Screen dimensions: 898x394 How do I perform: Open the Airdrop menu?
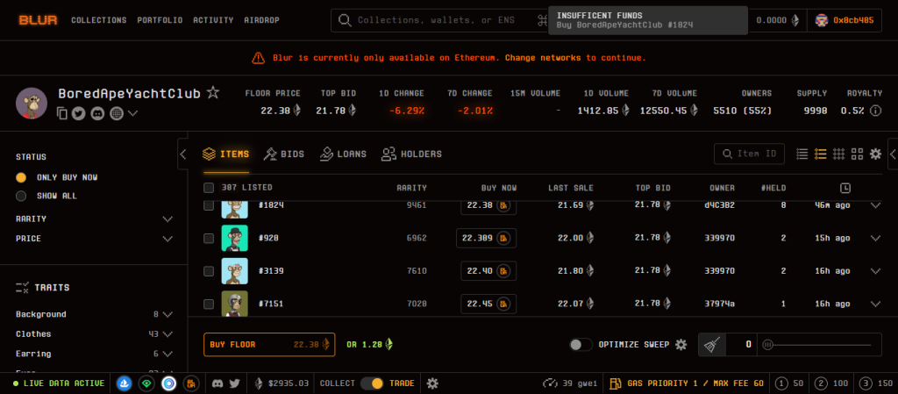261,20
